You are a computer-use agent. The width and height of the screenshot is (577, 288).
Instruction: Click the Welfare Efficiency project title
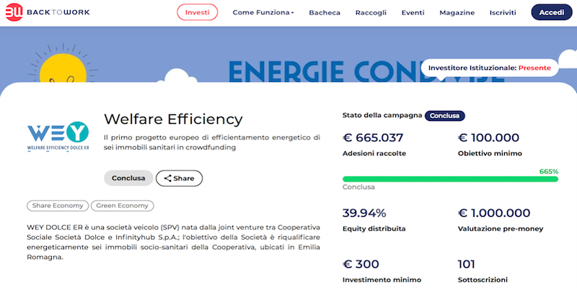173,119
